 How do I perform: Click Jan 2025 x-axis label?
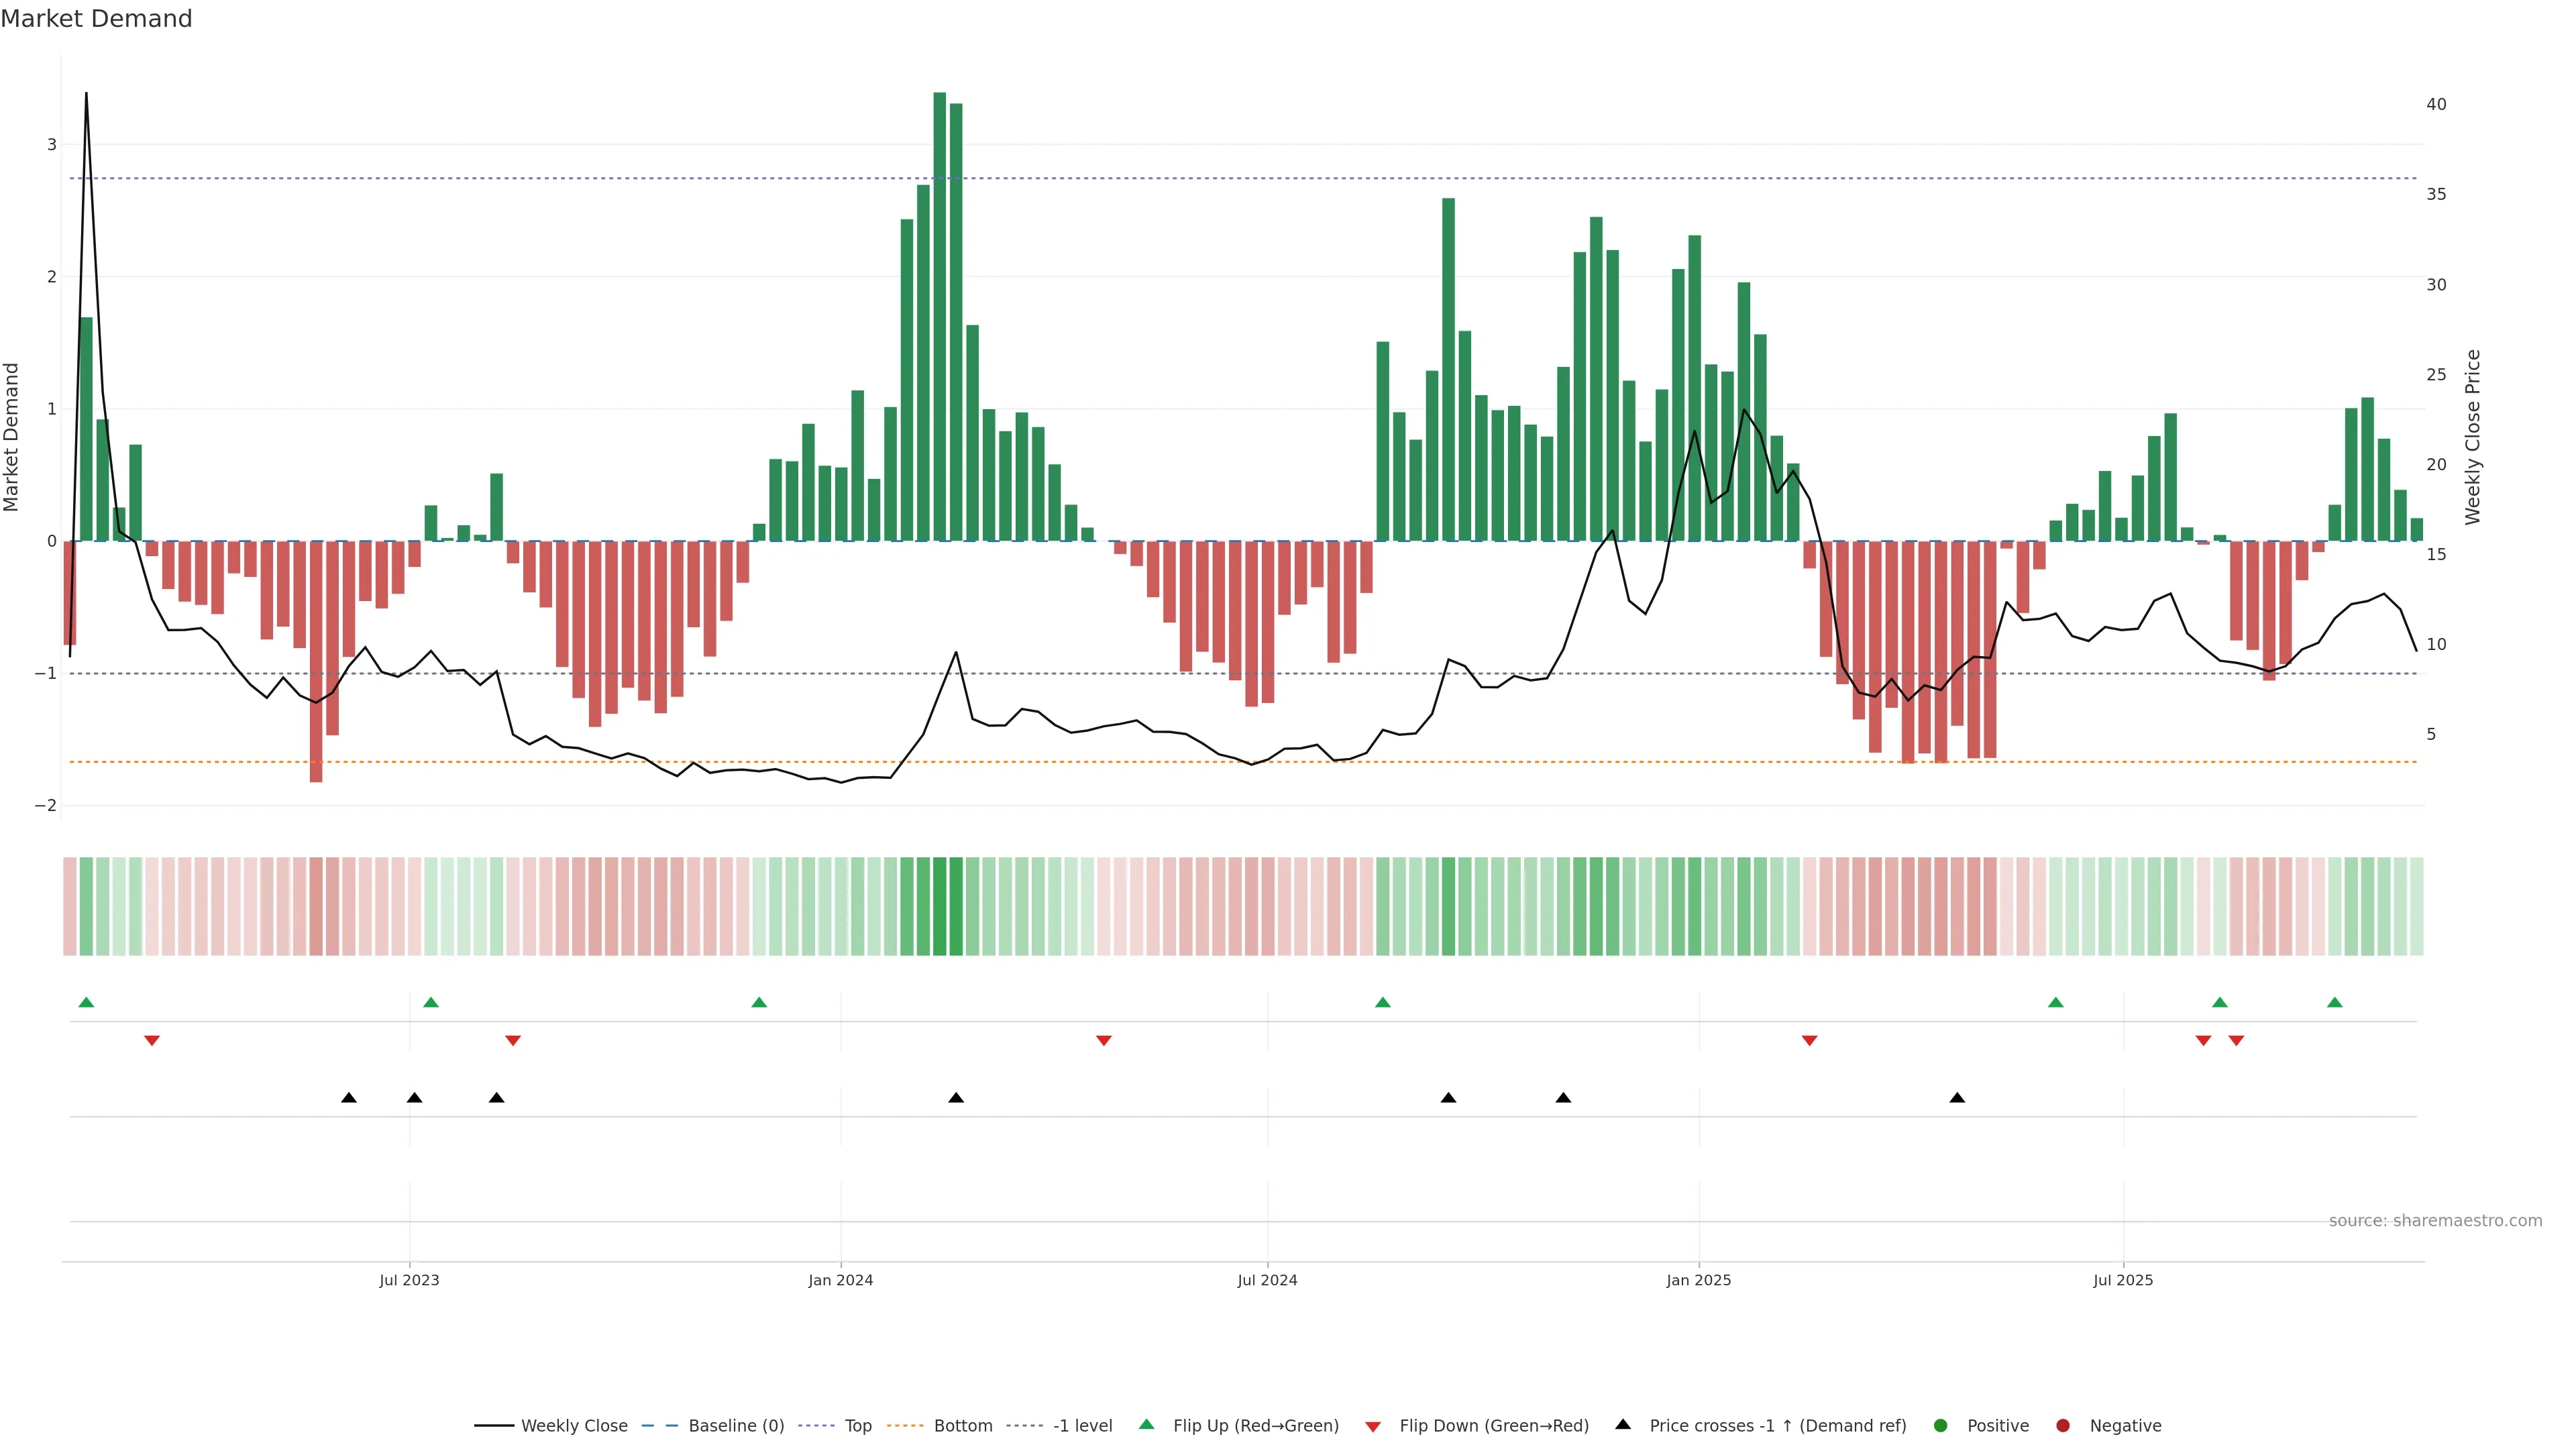(1698, 1280)
